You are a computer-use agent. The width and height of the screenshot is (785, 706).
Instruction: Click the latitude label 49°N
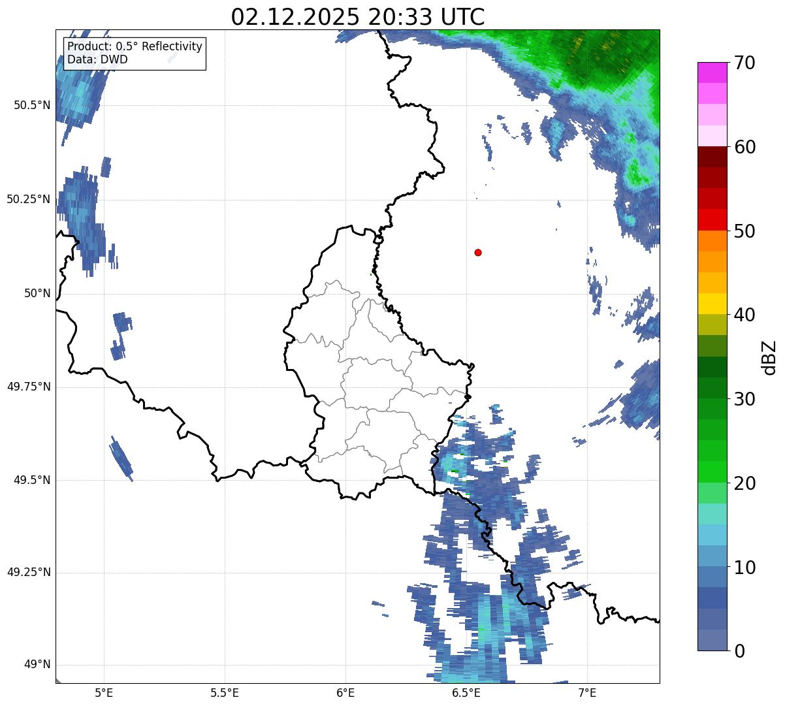point(37,665)
